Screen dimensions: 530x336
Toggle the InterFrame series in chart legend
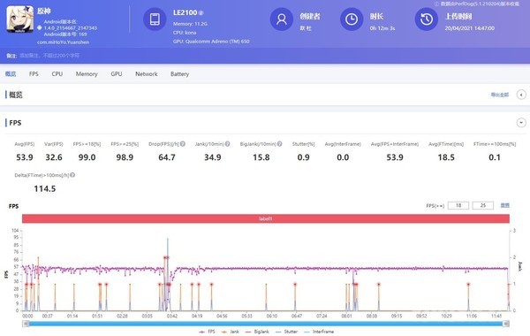click(x=319, y=332)
